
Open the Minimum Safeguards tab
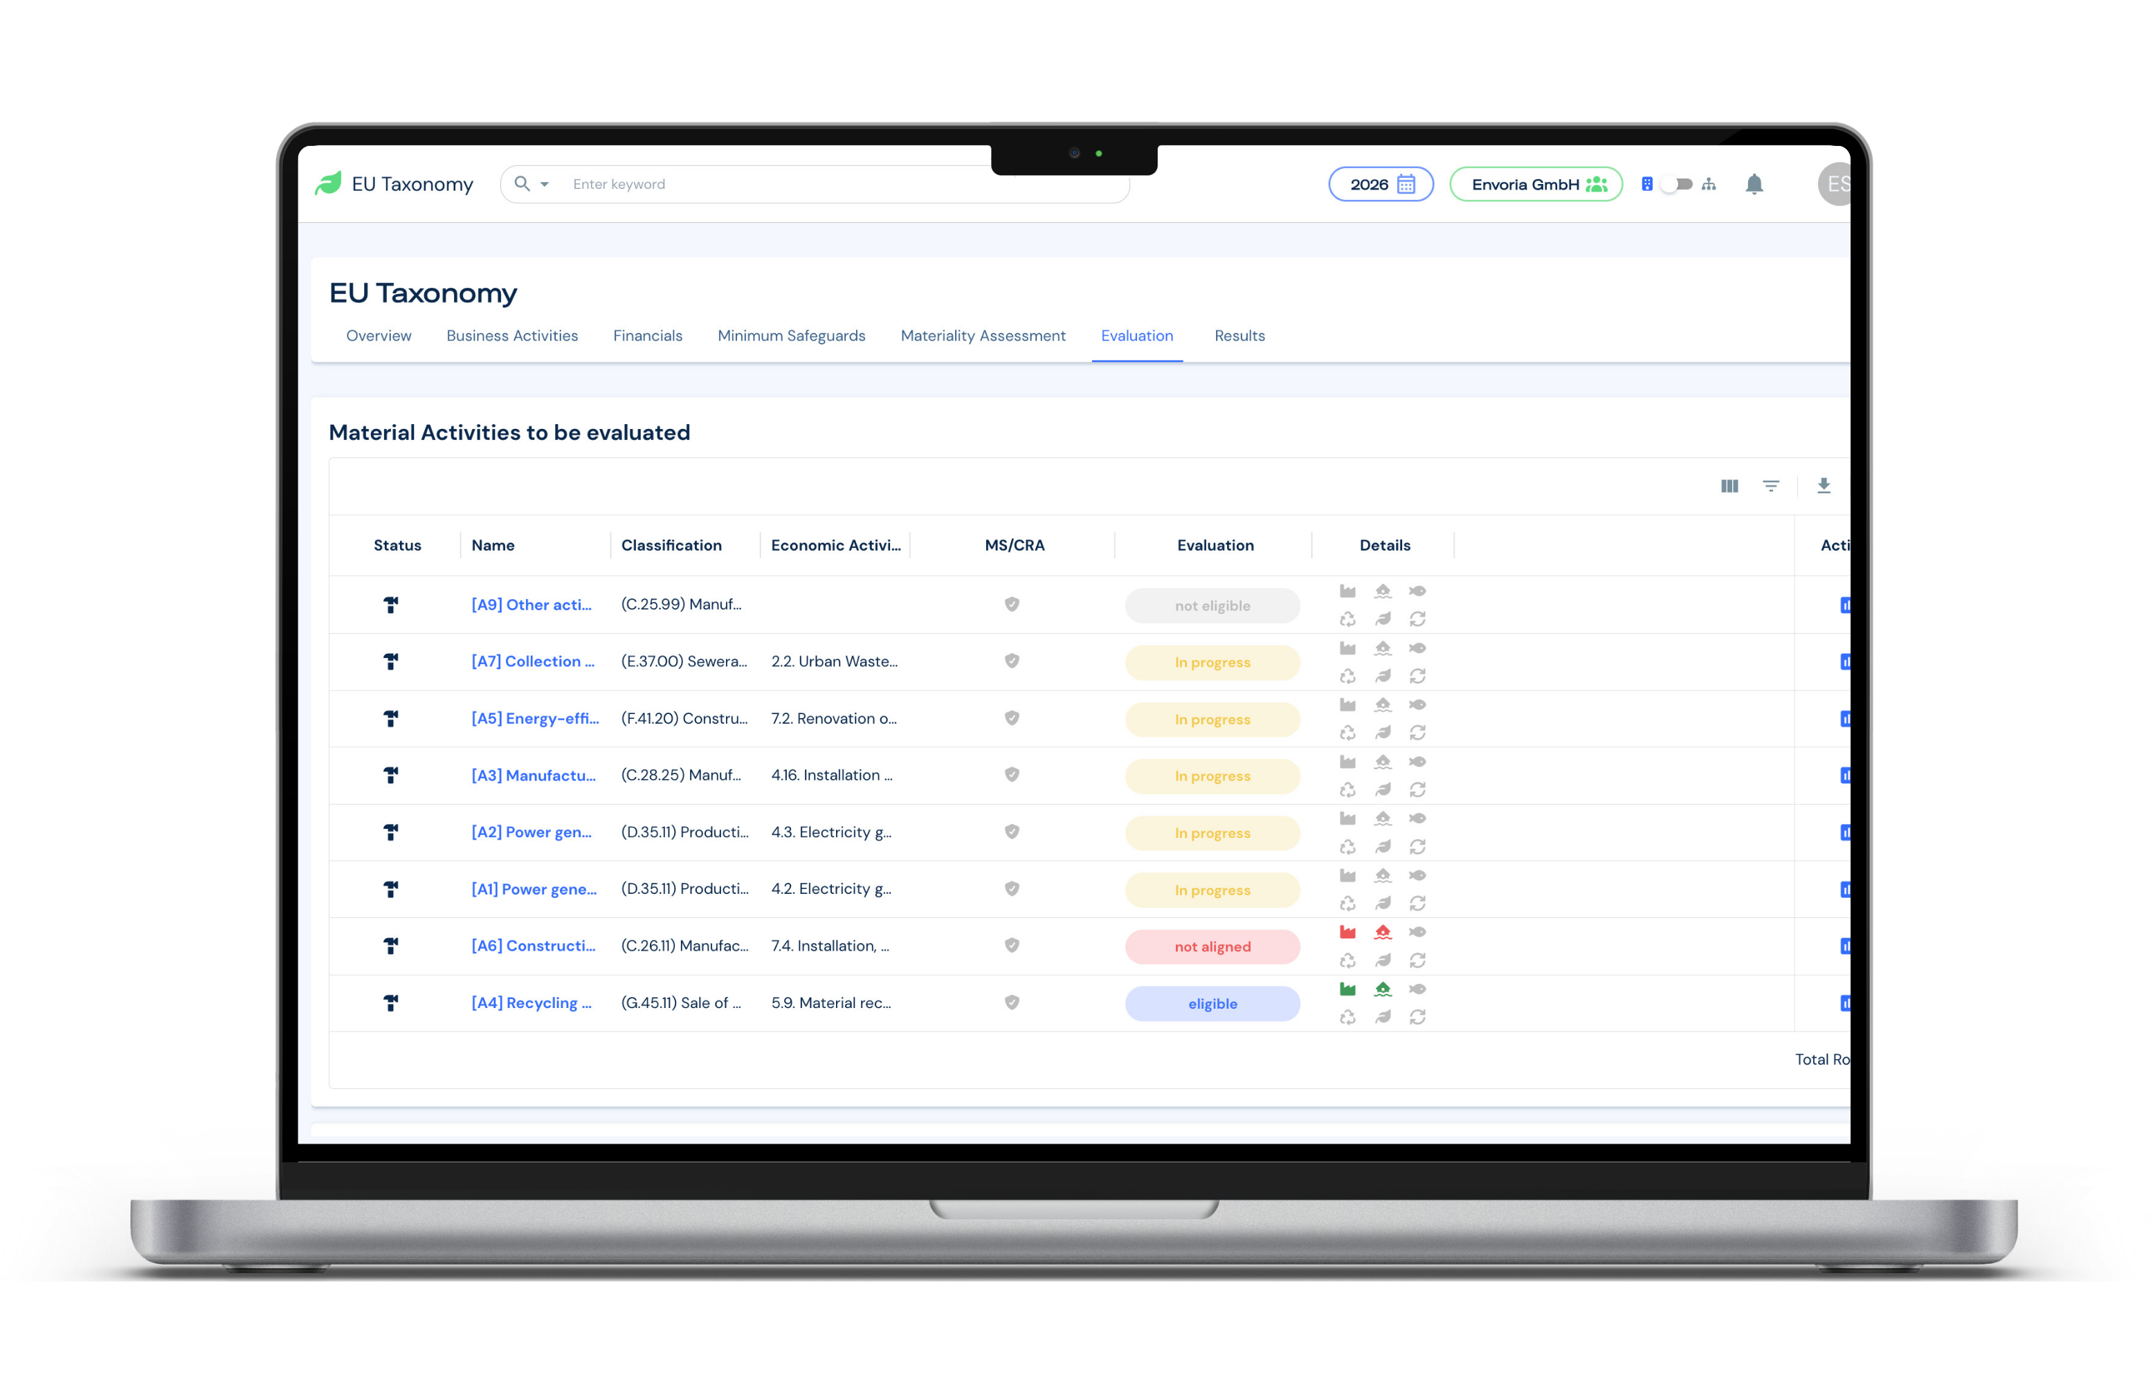click(790, 336)
